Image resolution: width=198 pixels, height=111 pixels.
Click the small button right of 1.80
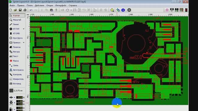point(24,101)
